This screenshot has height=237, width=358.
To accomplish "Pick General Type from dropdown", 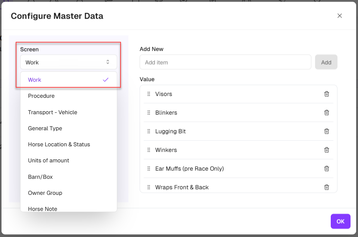I will click(45, 128).
